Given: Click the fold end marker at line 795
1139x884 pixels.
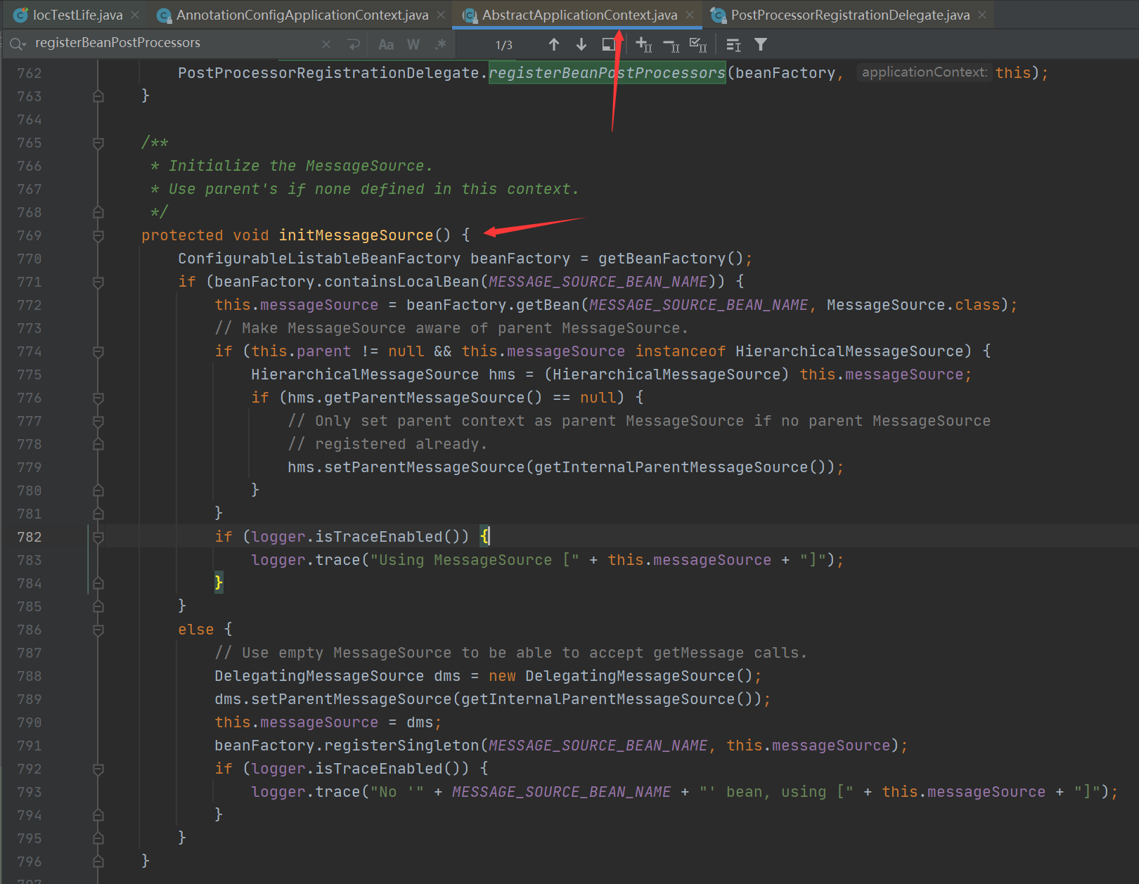Looking at the screenshot, I should [x=98, y=838].
